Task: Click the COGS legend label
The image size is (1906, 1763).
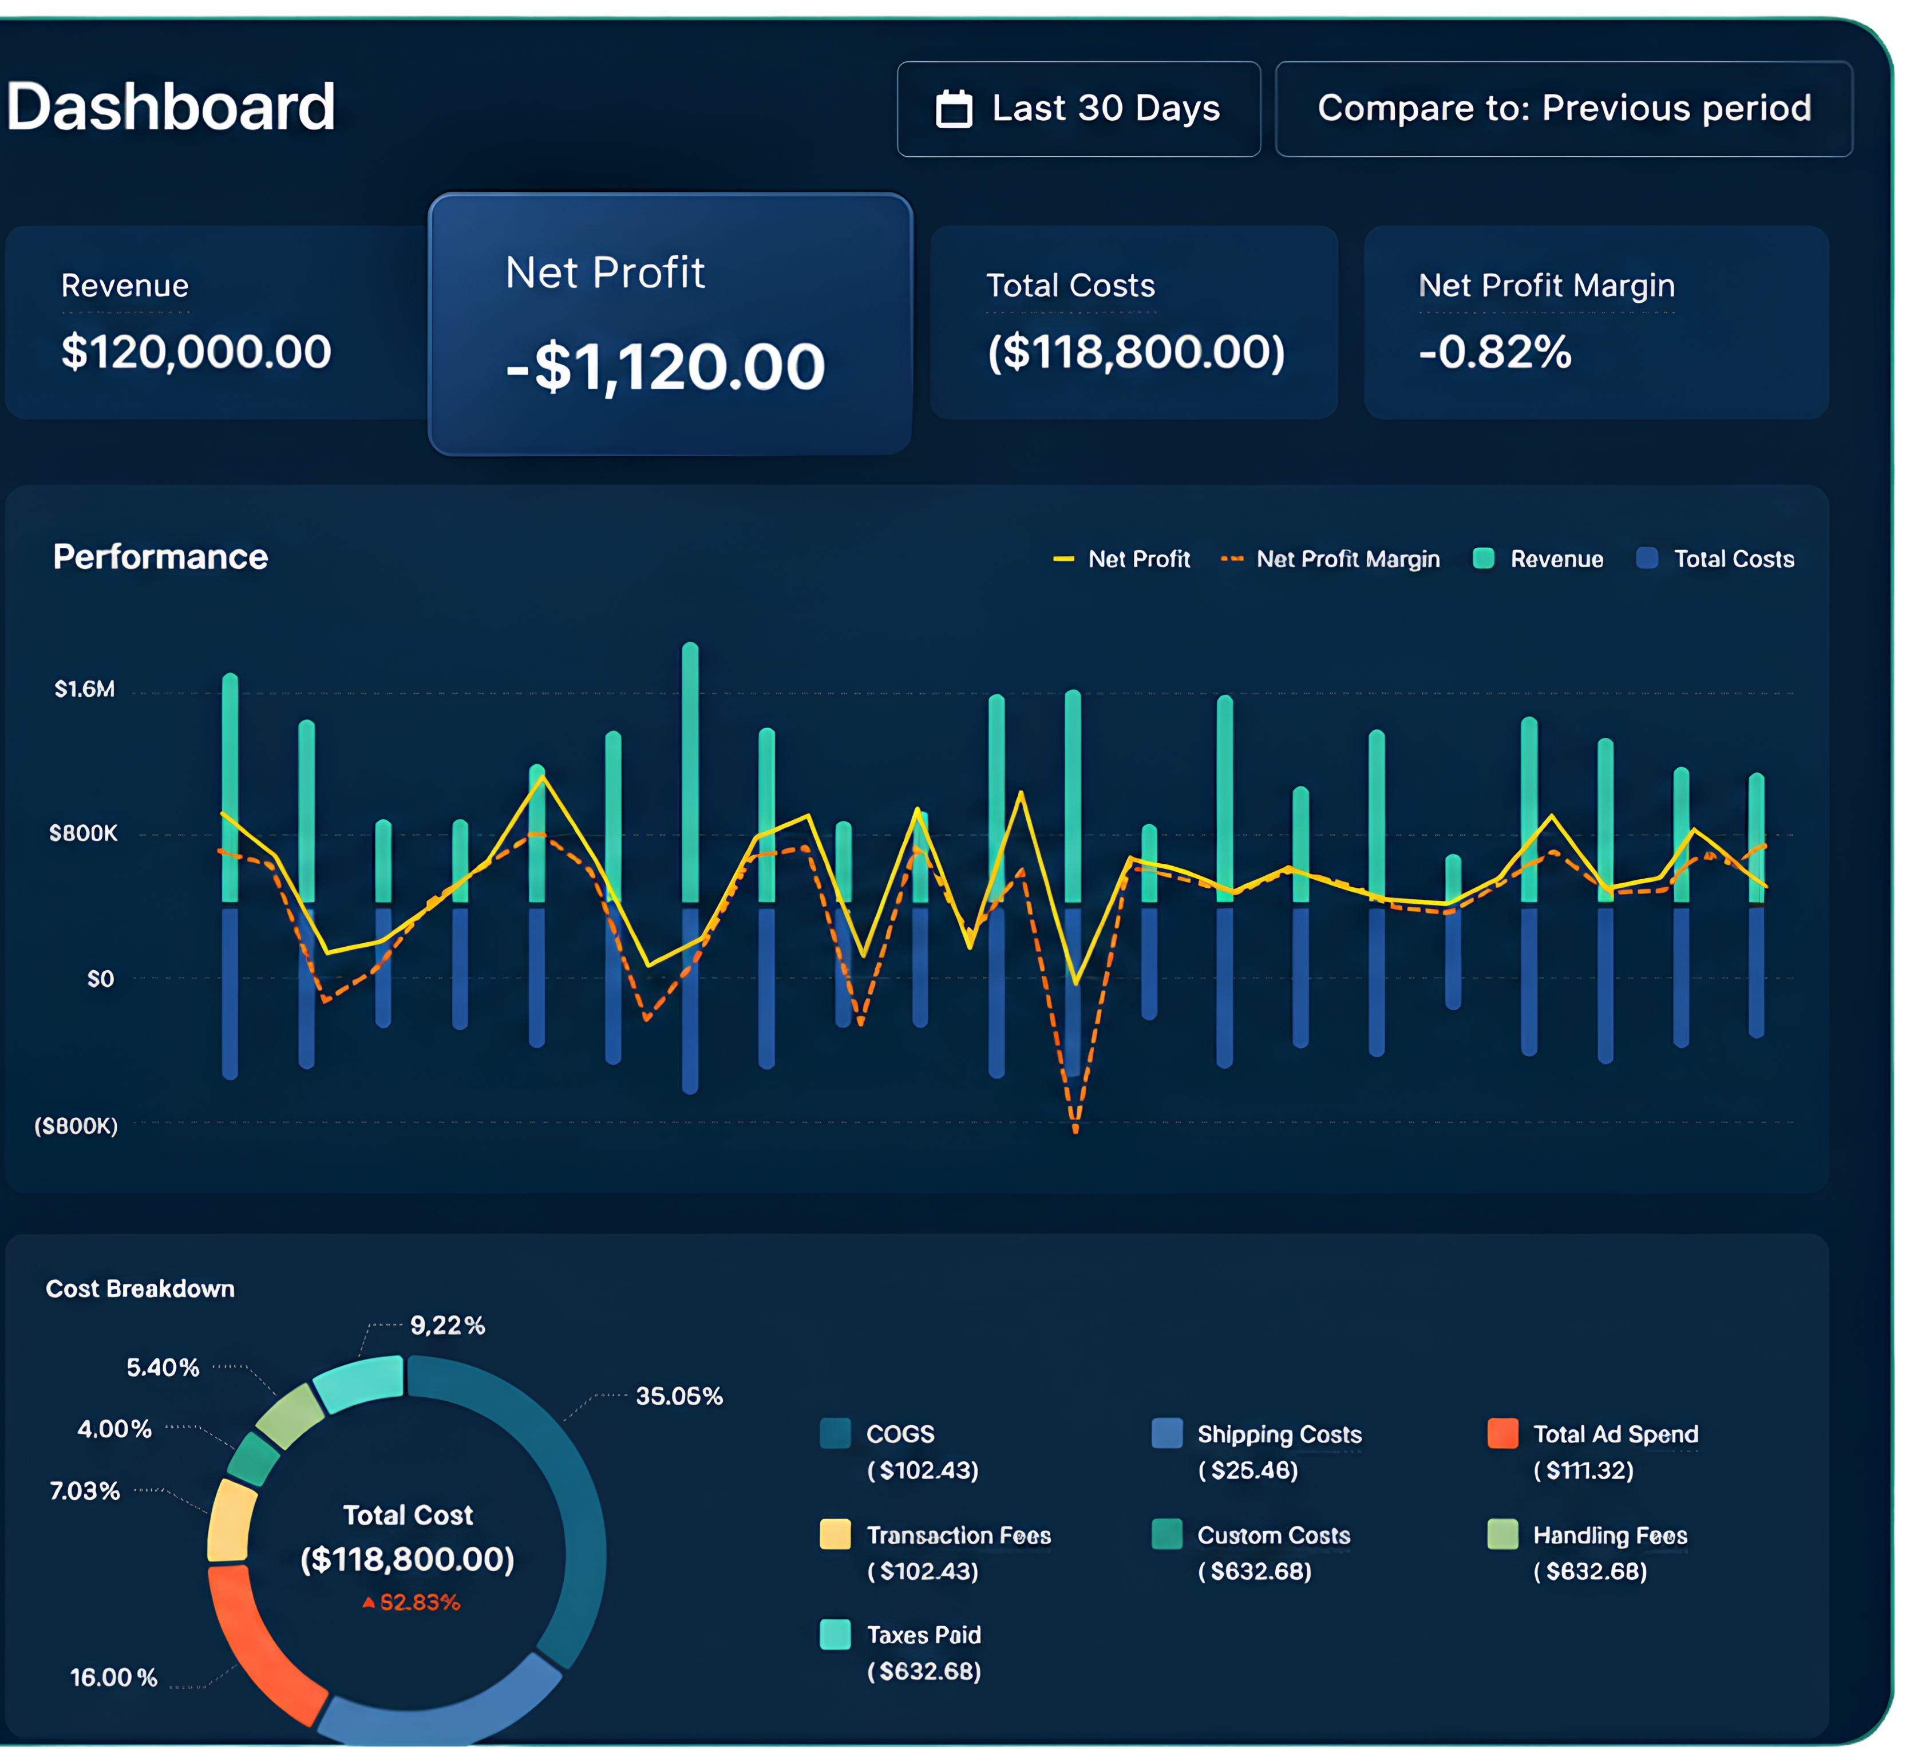Action: (900, 1434)
